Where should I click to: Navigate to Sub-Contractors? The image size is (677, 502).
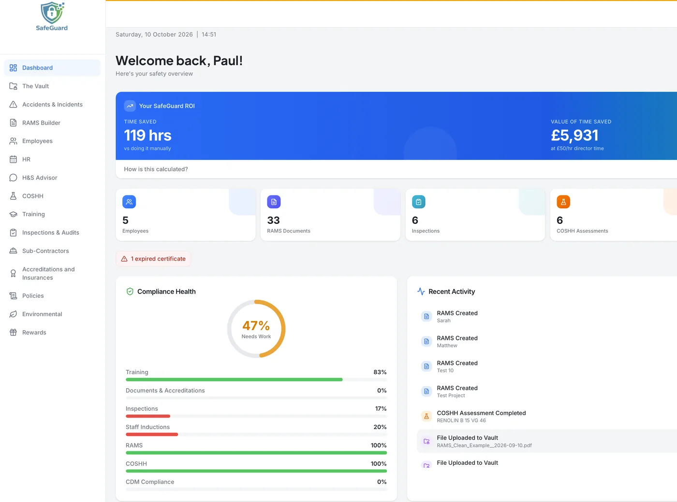[52, 251]
